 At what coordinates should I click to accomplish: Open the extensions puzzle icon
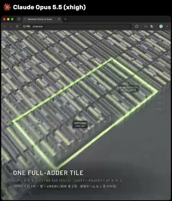click(x=137, y=27)
